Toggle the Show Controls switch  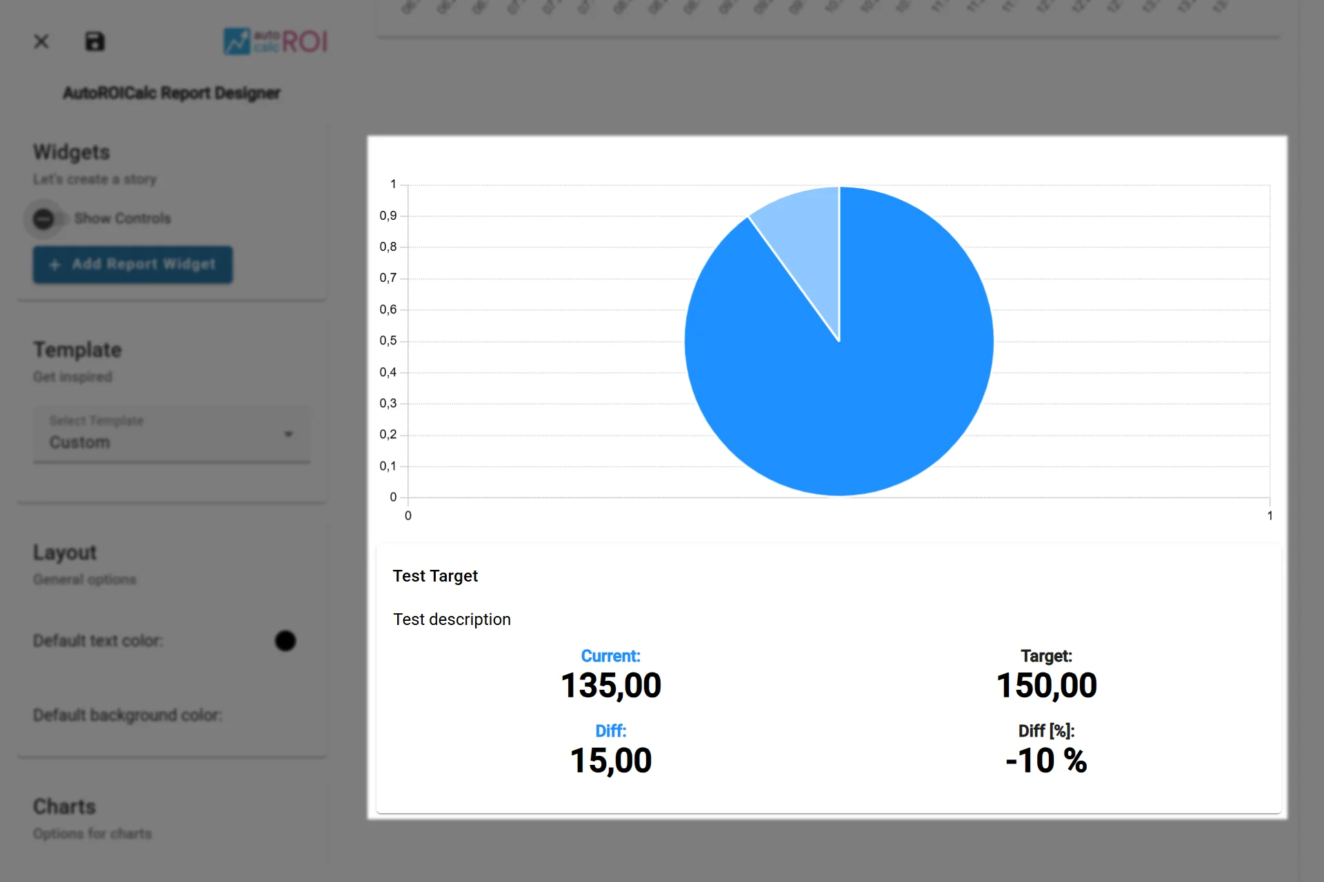[46, 219]
